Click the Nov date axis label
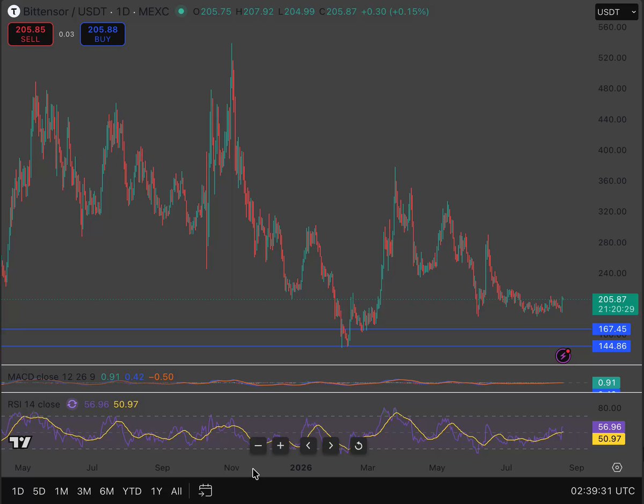This screenshot has width=644, height=504. [232, 468]
